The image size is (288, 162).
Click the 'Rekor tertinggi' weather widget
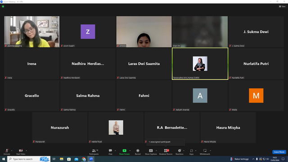tap(239, 159)
